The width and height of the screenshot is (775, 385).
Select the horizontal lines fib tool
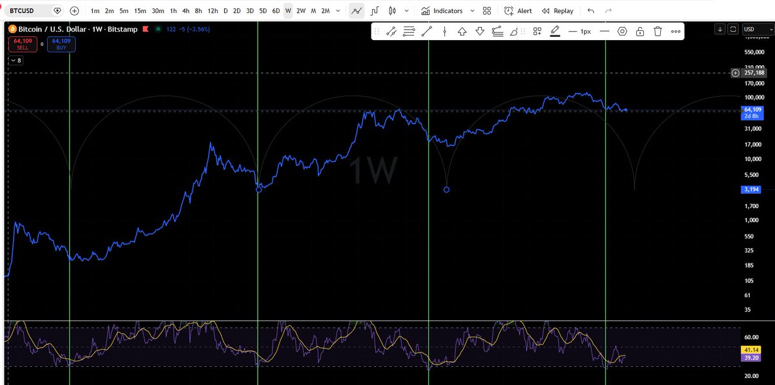point(409,31)
